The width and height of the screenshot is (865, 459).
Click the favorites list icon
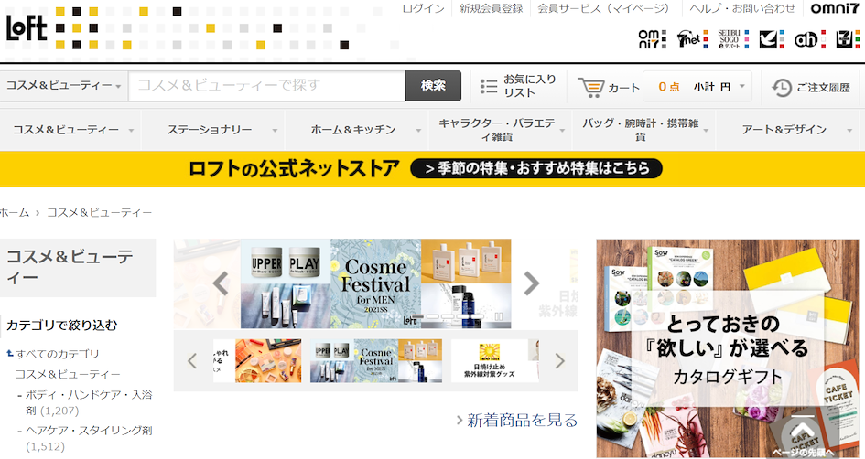coord(489,87)
